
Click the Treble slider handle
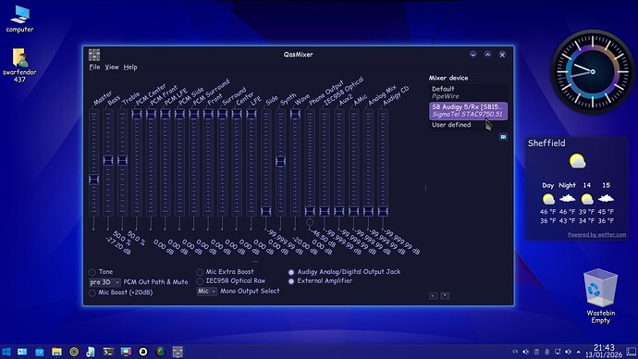tap(122, 160)
